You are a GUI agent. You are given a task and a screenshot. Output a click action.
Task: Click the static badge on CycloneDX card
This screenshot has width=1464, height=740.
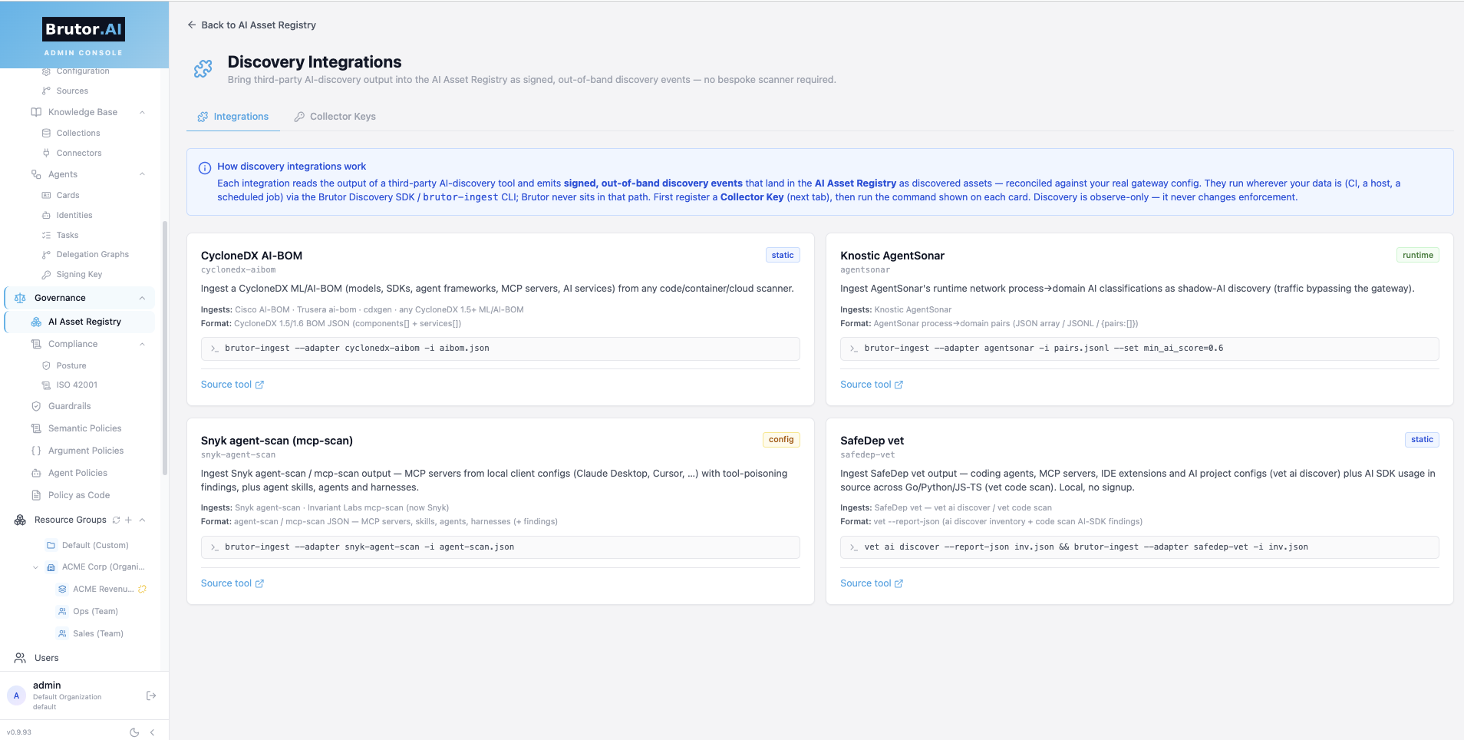click(x=783, y=255)
